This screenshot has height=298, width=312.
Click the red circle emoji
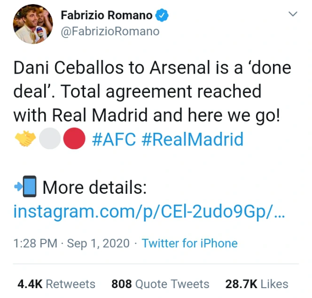tap(74, 138)
